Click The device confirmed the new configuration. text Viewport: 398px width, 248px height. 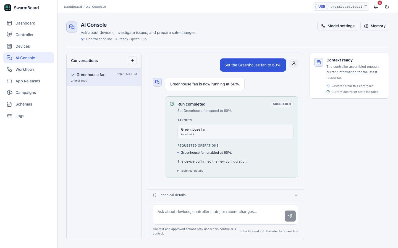pos(212,161)
